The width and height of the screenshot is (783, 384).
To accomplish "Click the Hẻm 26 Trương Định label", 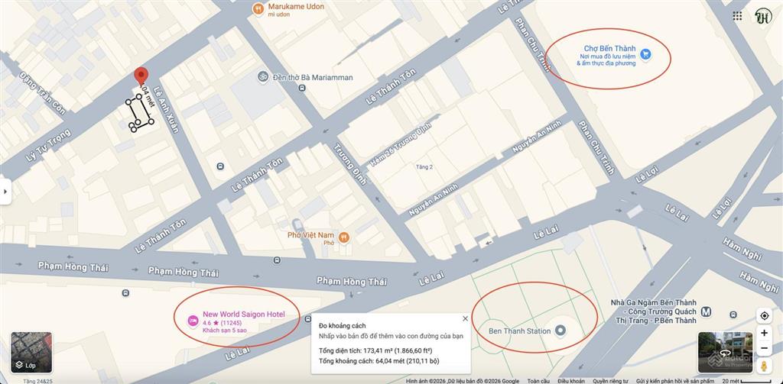I will [400, 145].
